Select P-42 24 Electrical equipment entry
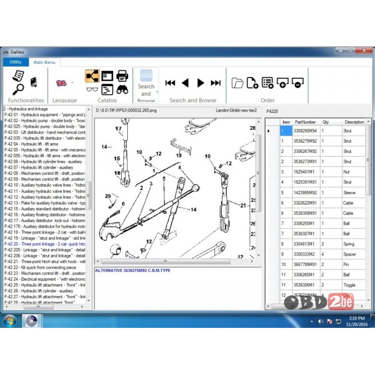Image resolution: width=375 pixels, height=375 pixels. point(45,279)
